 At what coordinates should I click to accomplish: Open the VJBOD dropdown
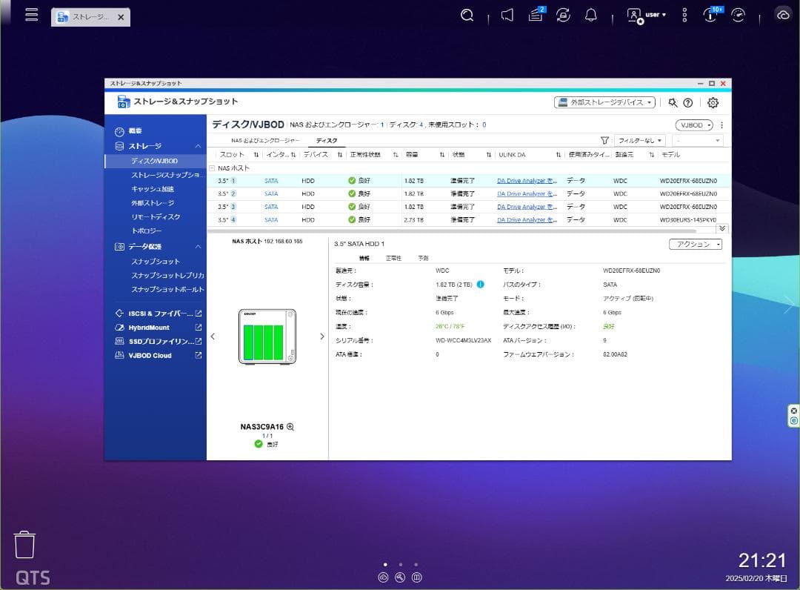(694, 125)
